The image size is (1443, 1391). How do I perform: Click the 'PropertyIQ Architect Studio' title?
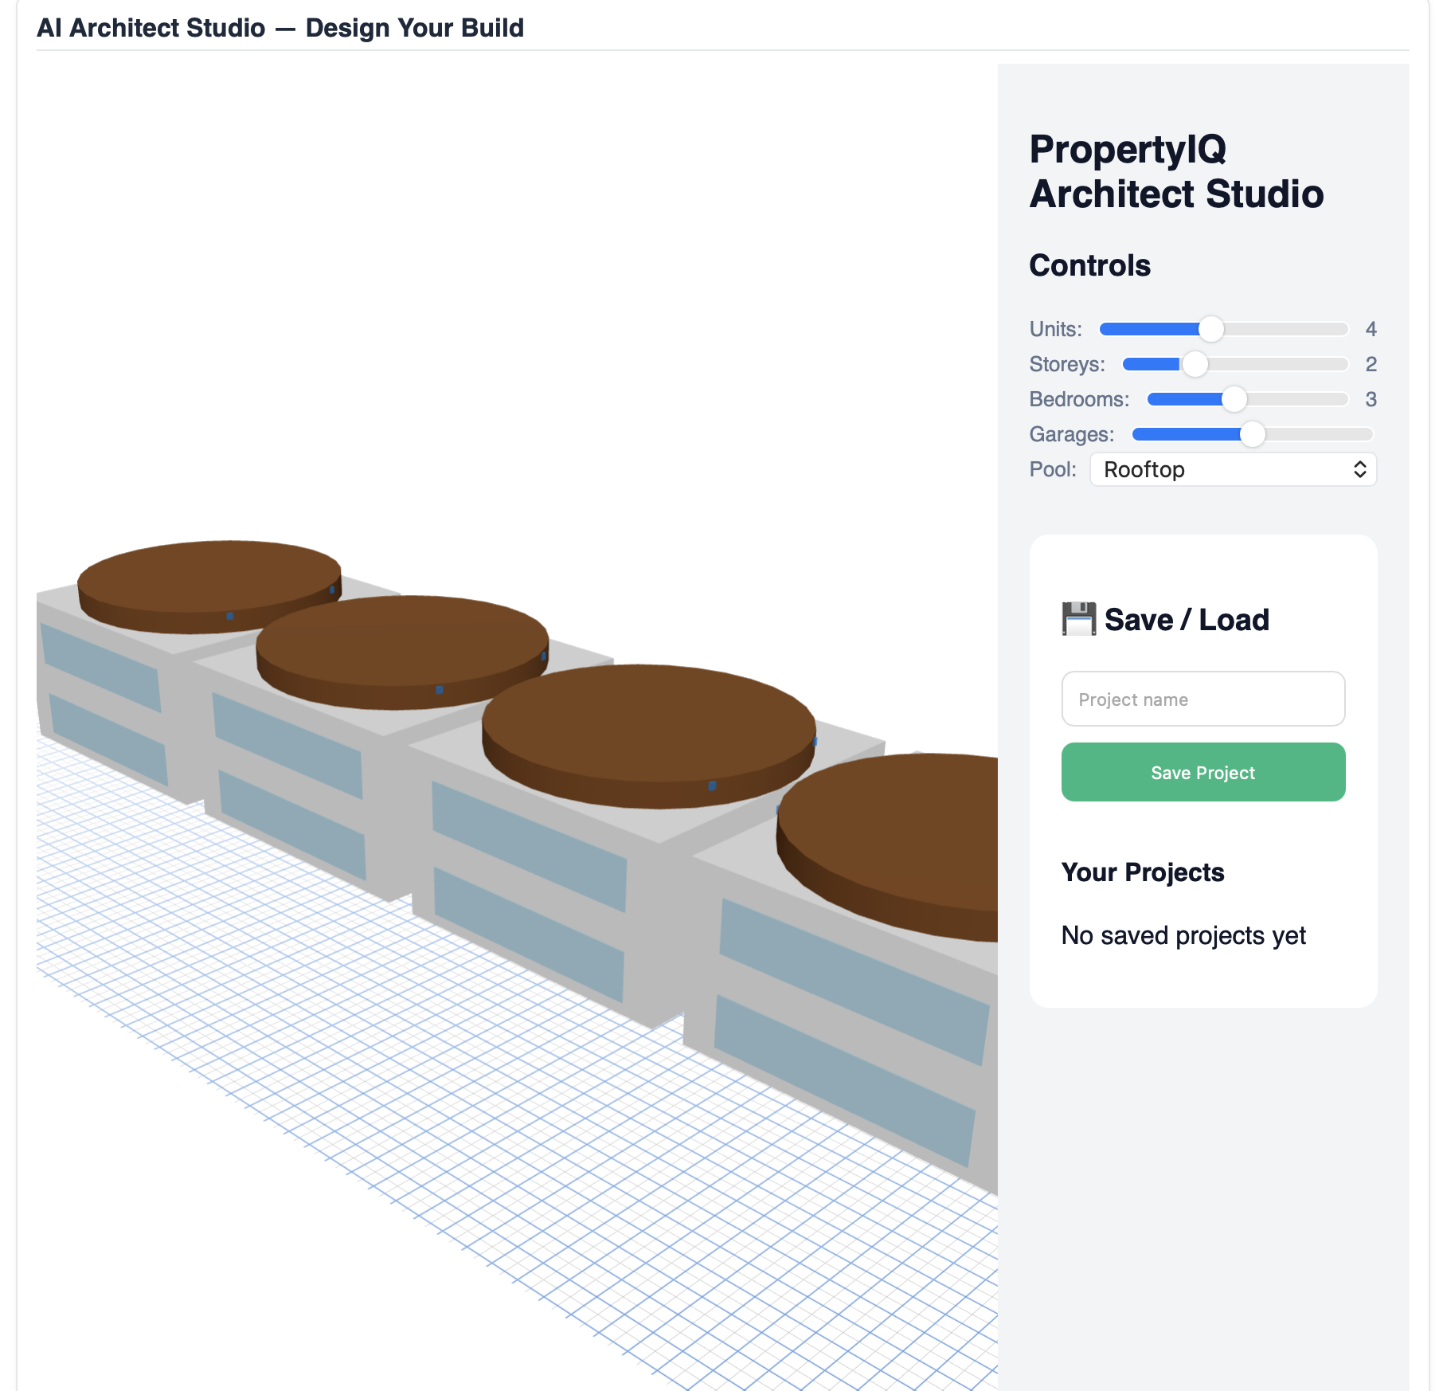1176,171
